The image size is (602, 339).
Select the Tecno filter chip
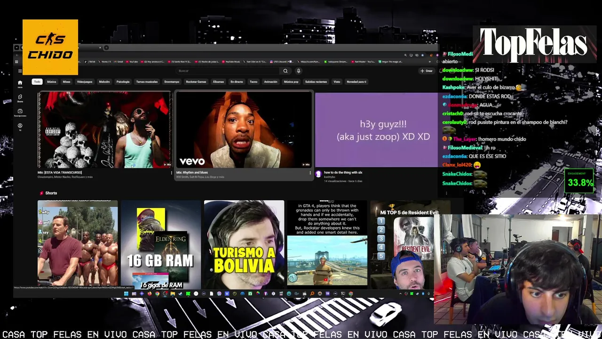(253, 81)
